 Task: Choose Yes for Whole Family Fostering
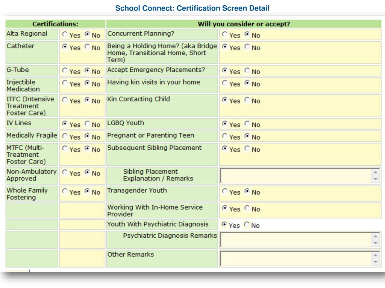pos(65,191)
